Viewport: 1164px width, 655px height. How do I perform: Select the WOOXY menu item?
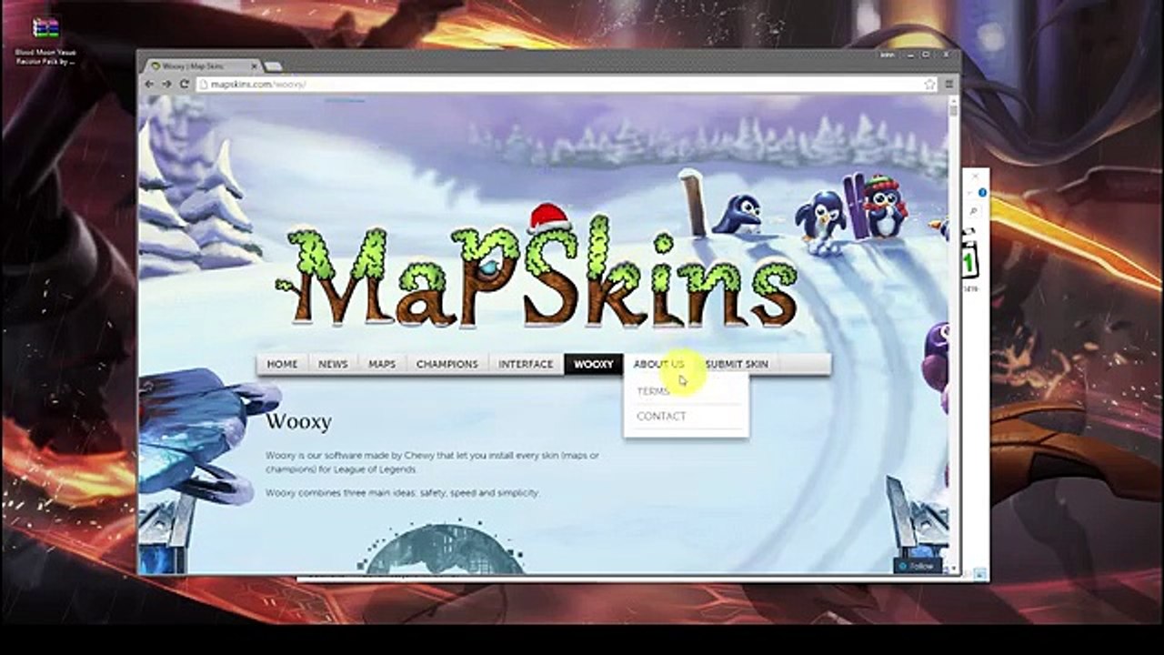pyautogui.click(x=594, y=364)
